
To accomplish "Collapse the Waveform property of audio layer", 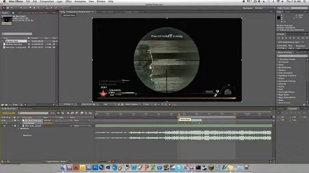I will [18, 128].
